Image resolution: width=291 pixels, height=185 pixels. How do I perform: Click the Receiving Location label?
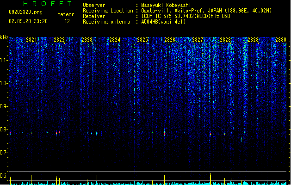pos(108,11)
